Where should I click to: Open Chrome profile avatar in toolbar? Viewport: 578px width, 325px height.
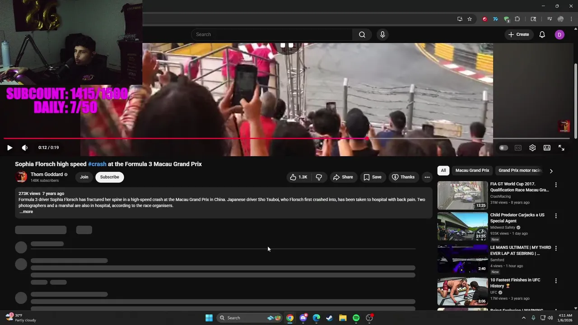560,19
